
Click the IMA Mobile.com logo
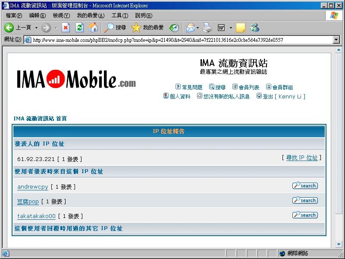point(76,79)
